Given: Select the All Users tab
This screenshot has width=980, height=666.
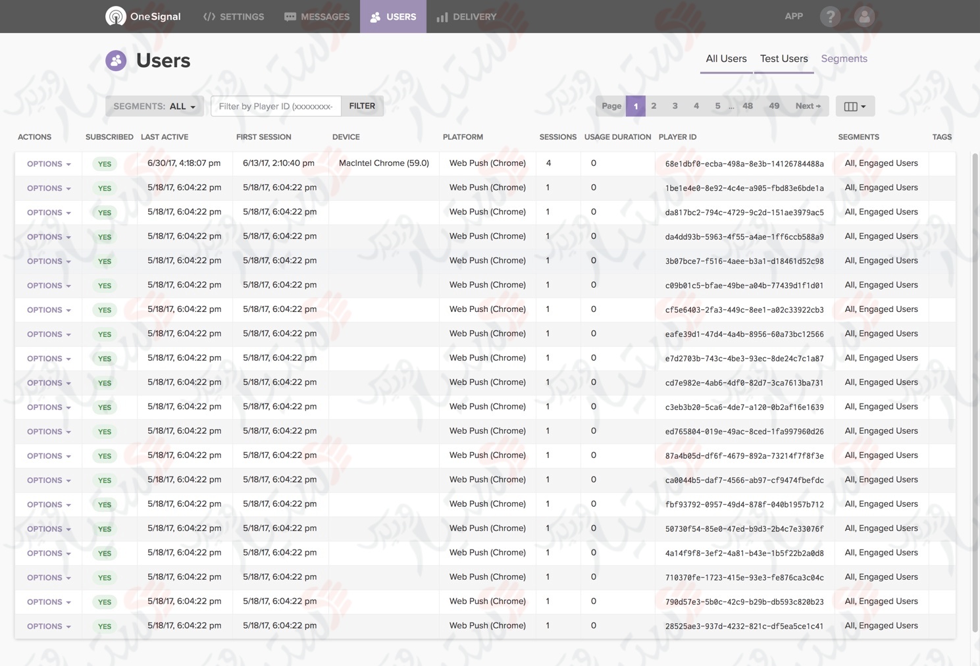Looking at the screenshot, I should click(x=726, y=59).
